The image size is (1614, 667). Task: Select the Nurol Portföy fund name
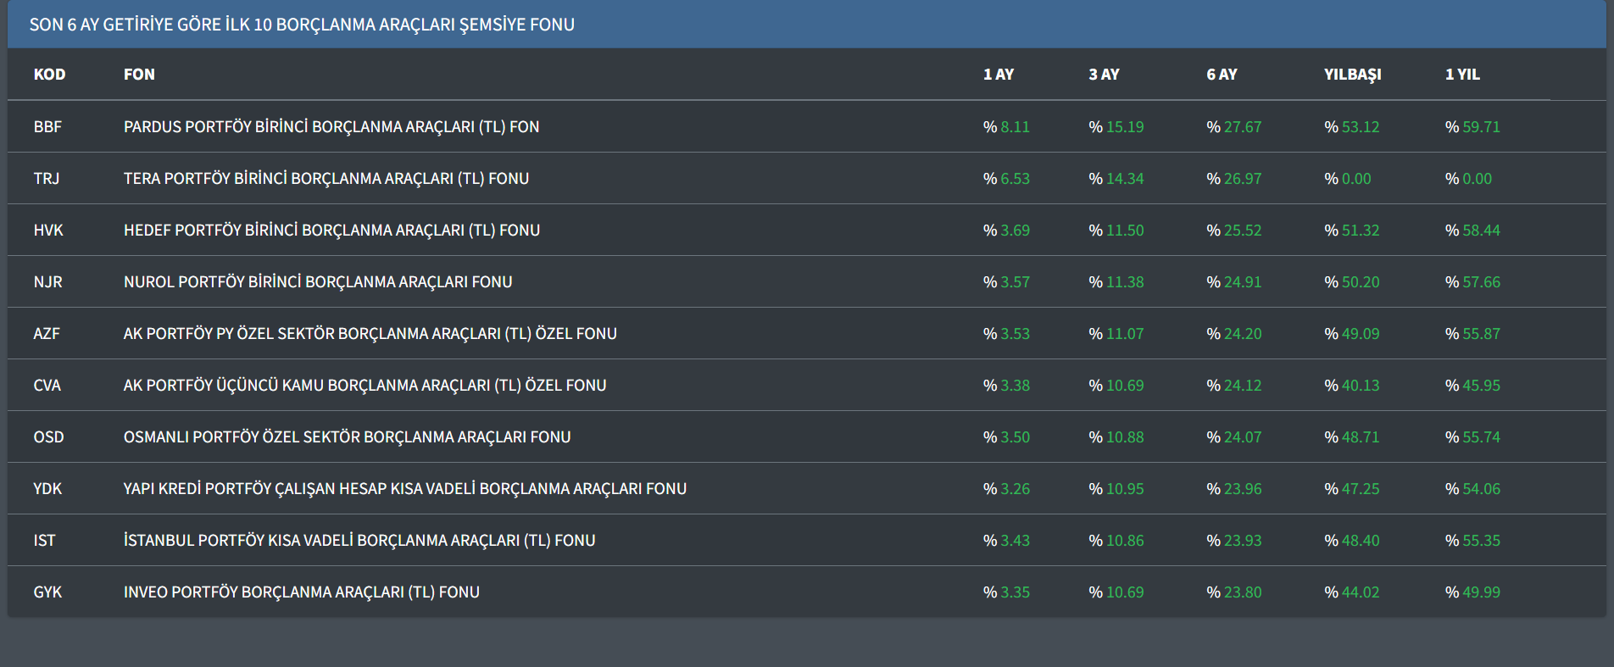tap(318, 282)
